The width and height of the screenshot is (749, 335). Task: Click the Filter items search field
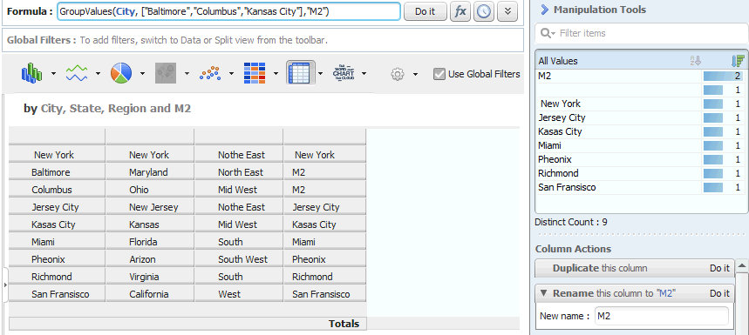[642, 33]
